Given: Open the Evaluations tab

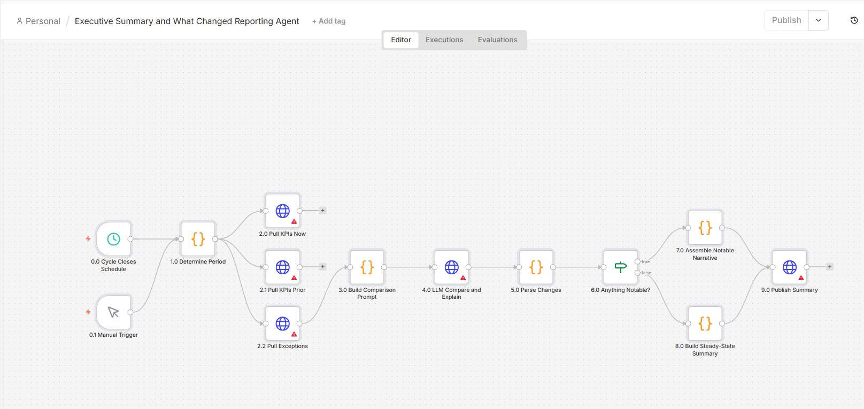Looking at the screenshot, I should 498,40.
